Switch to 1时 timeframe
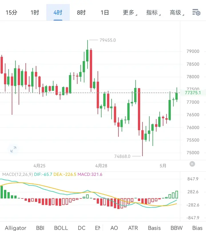The width and height of the screenshot is (206, 231). (35, 13)
